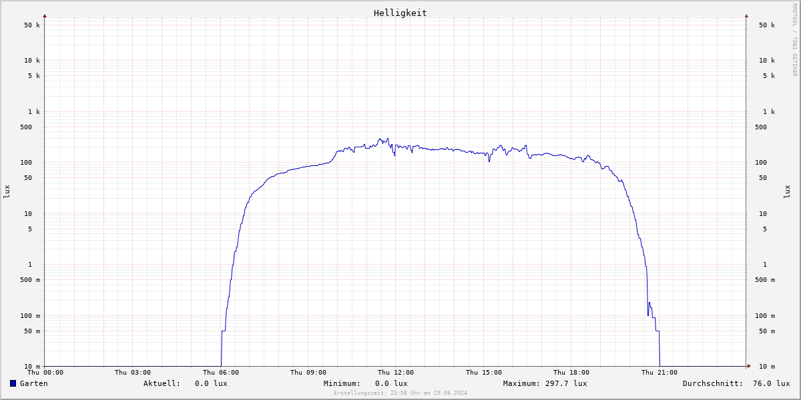
Task: Click the 50 k label on left axis
Action: tap(32, 25)
